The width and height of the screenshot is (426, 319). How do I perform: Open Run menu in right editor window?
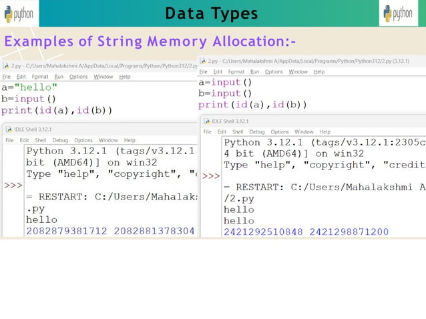point(254,72)
